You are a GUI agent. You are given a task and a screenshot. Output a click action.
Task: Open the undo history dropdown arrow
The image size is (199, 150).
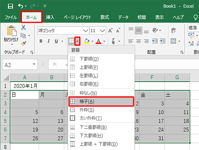tap(26, 6)
